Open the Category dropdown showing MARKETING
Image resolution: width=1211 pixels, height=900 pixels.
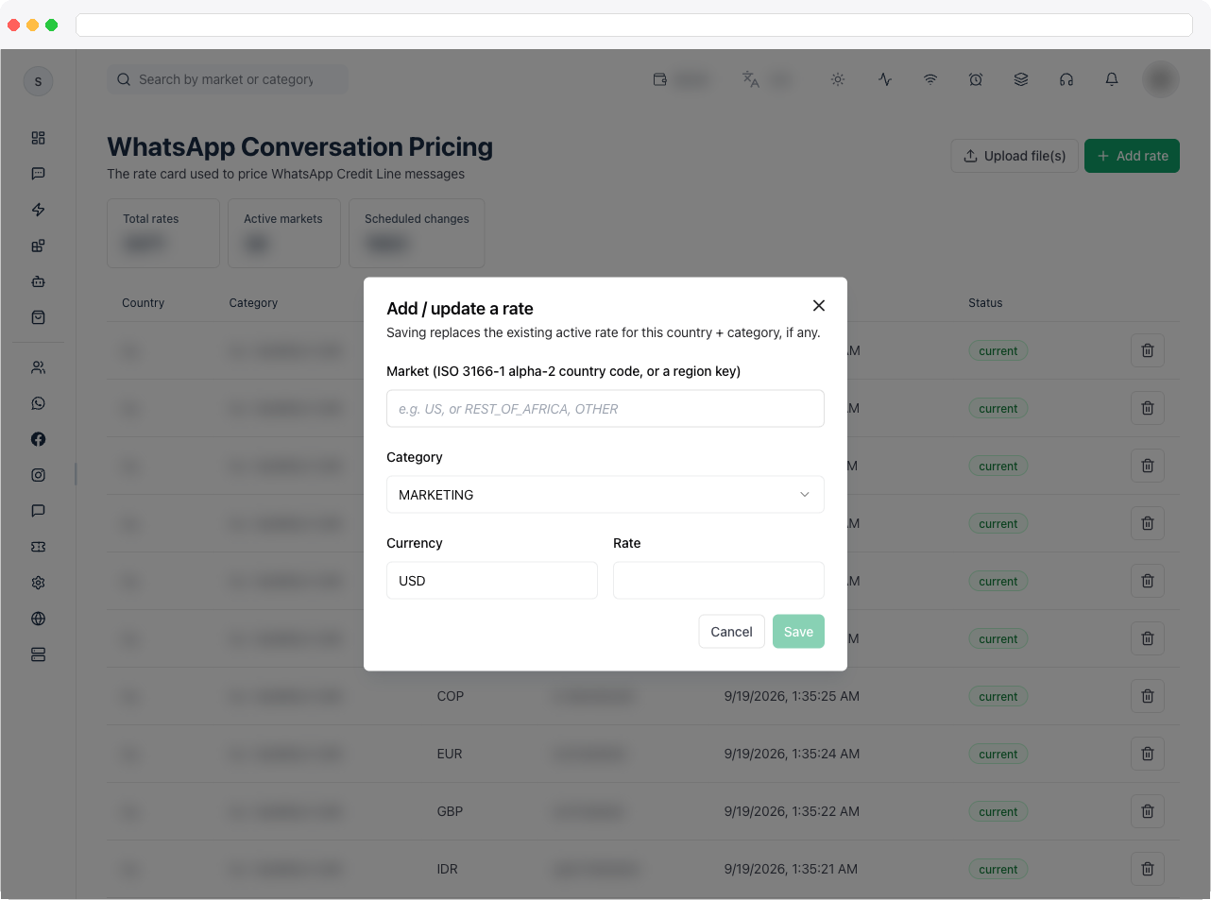[605, 495]
